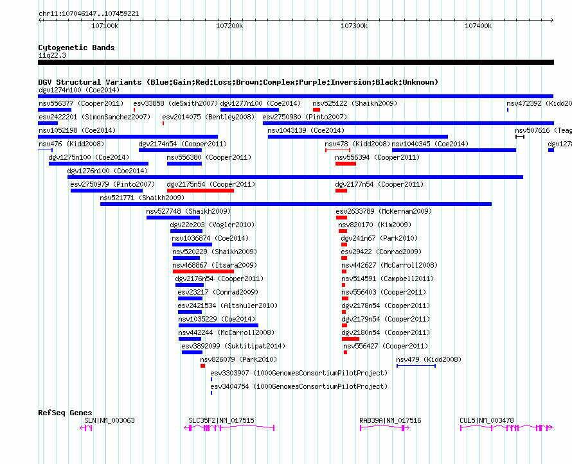Select nsv525122 (Shaikh2009) loss variant label
Viewport: 572px width, 464px height.
355,103
